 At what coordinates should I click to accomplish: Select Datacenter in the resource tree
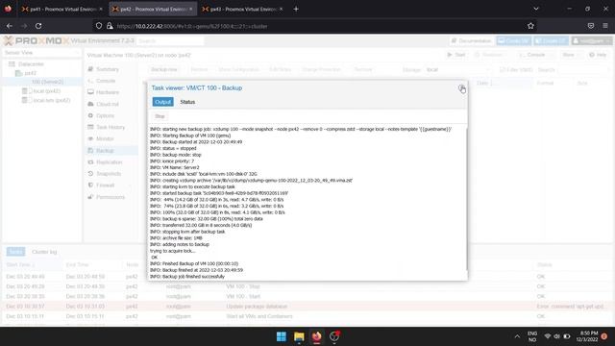31,64
